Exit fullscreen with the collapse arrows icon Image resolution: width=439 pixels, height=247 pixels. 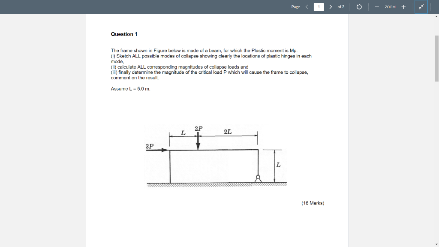[421, 7]
